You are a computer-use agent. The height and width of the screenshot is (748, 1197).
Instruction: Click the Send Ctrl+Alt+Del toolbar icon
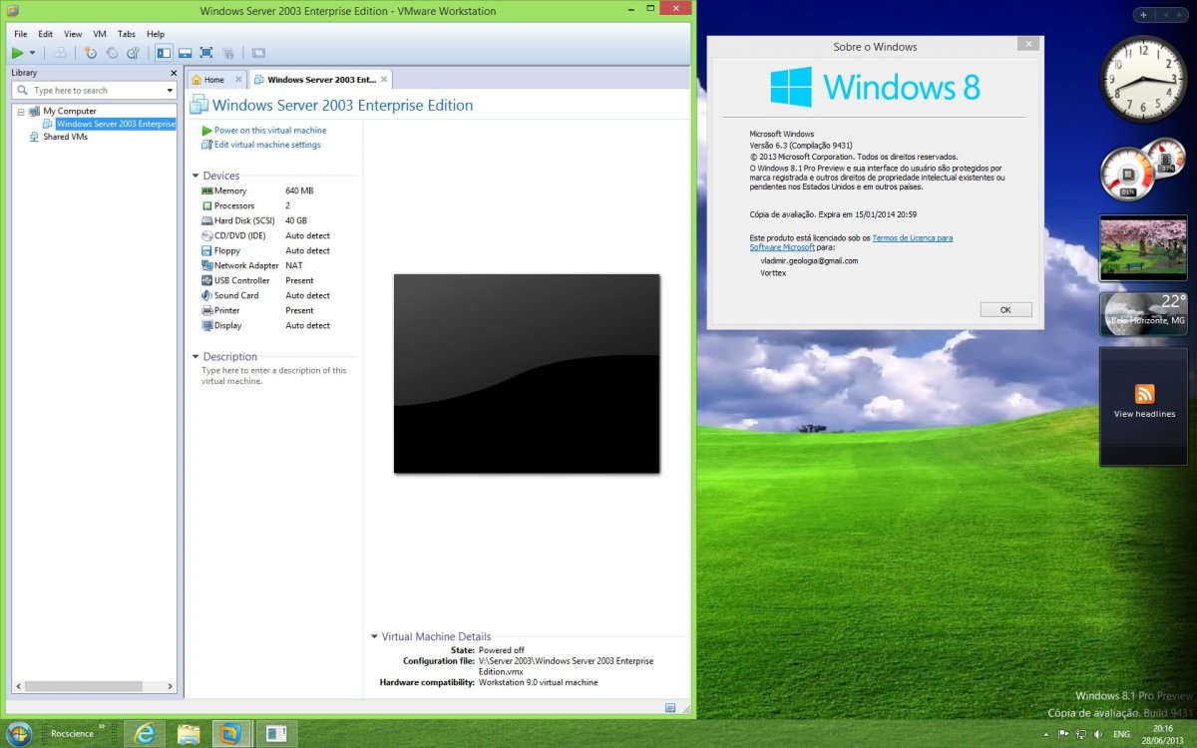coord(60,53)
